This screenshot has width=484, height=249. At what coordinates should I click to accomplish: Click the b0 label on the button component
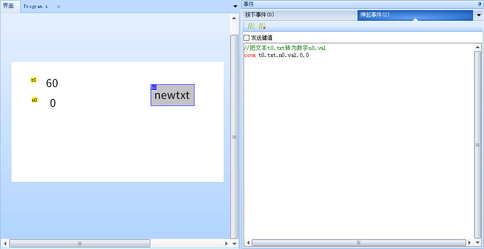(153, 87)
